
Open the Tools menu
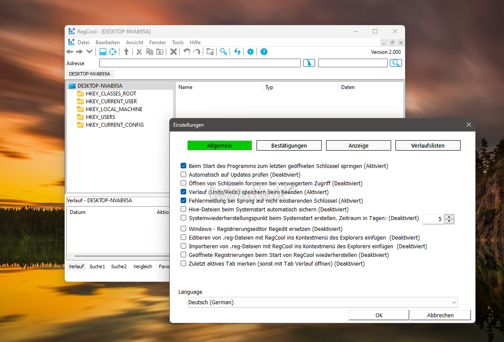pyautogui.click(x=178, y=43)
